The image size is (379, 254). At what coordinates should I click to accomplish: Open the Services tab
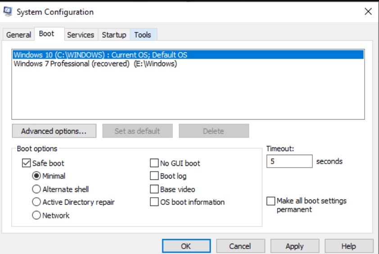(80, 35)
